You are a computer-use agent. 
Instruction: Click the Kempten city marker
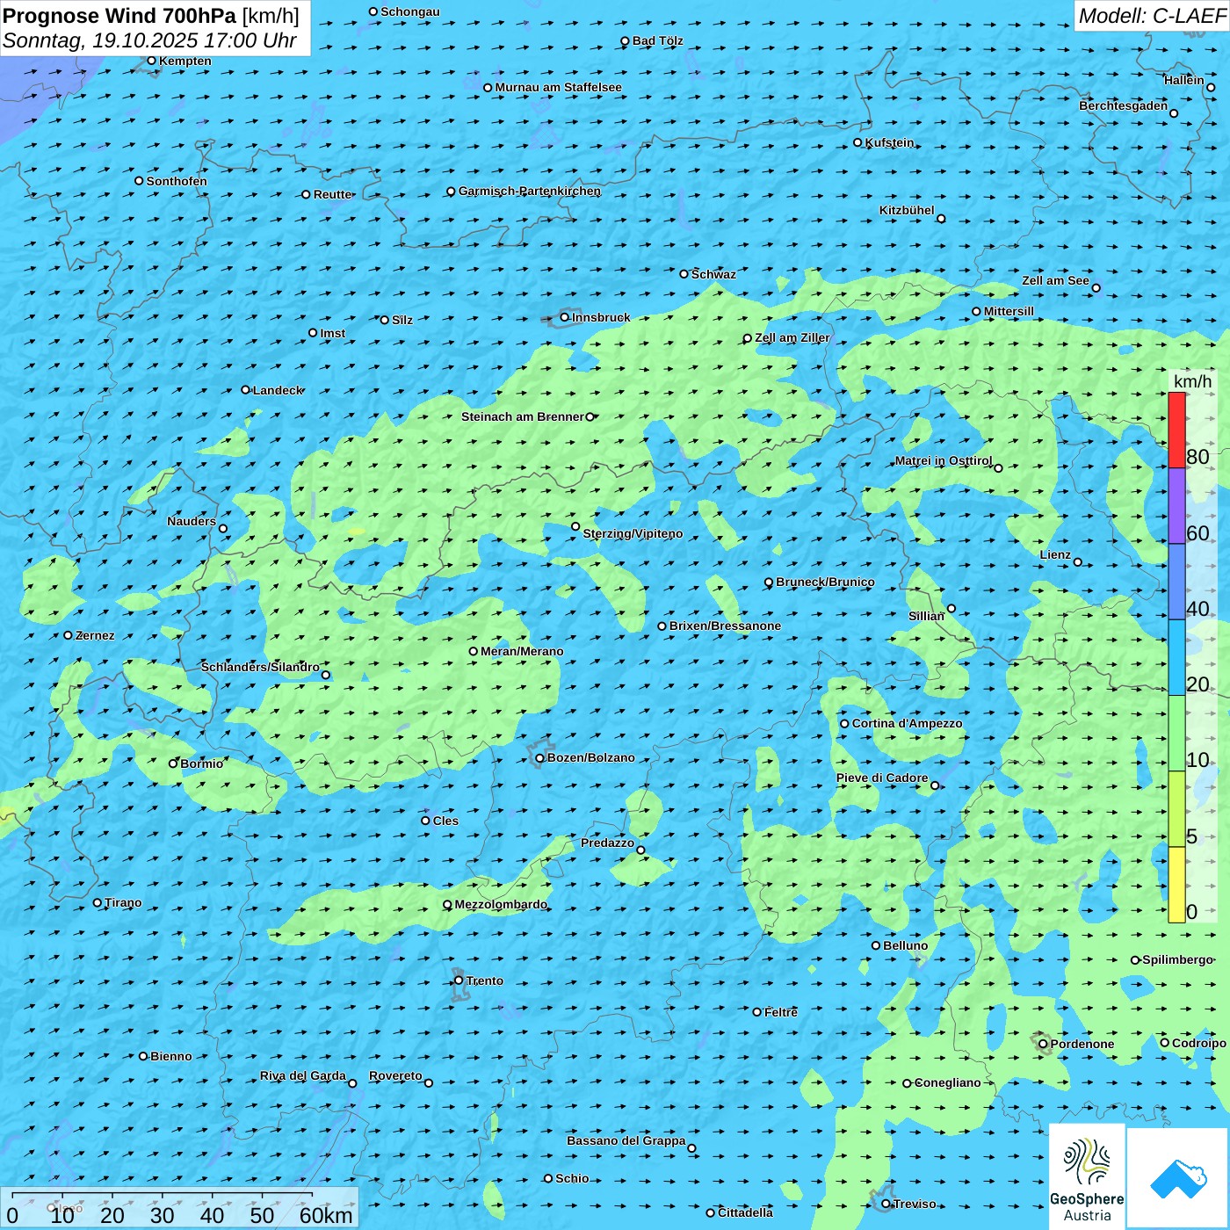pyautogui.click(x=151, y=61)
